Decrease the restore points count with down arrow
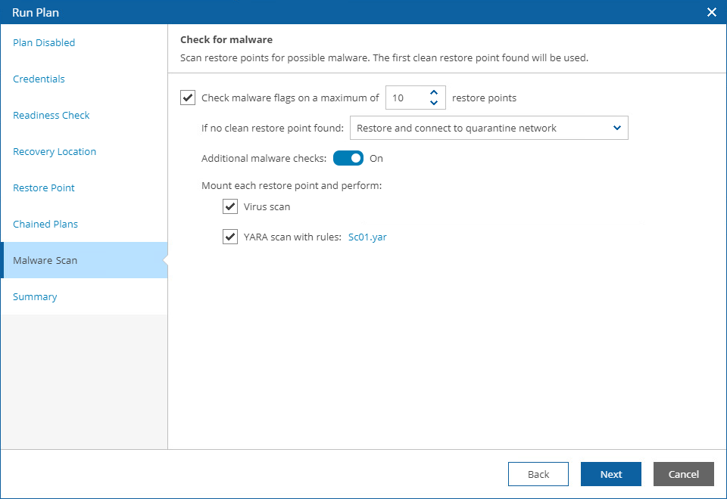 [434, 103]
